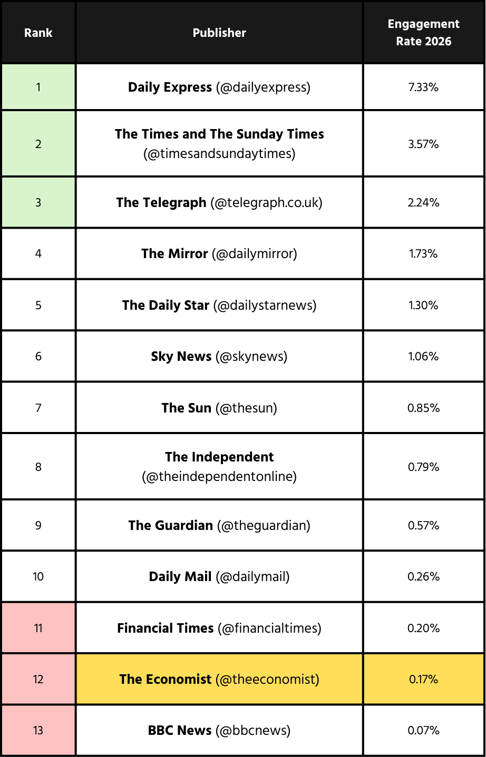Click the Daily Mail publisher entry
486x757 pixels.
pos(219,577)
